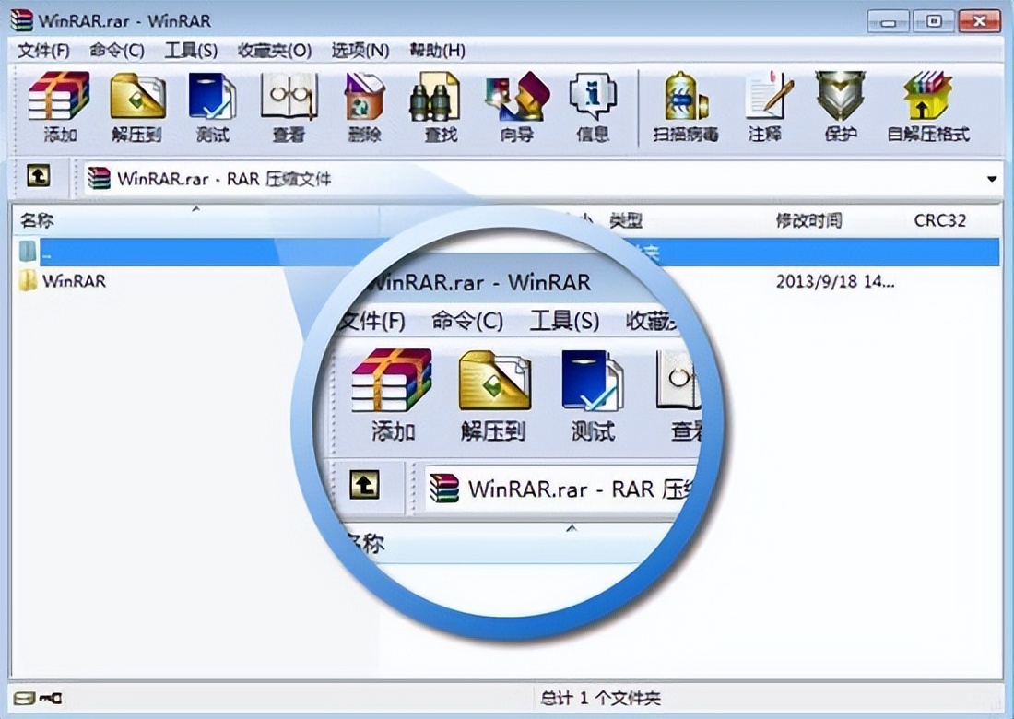
Task: Click the address path WinRAR.rar - RAR 压缩文件
Action: tap(224, 179)
